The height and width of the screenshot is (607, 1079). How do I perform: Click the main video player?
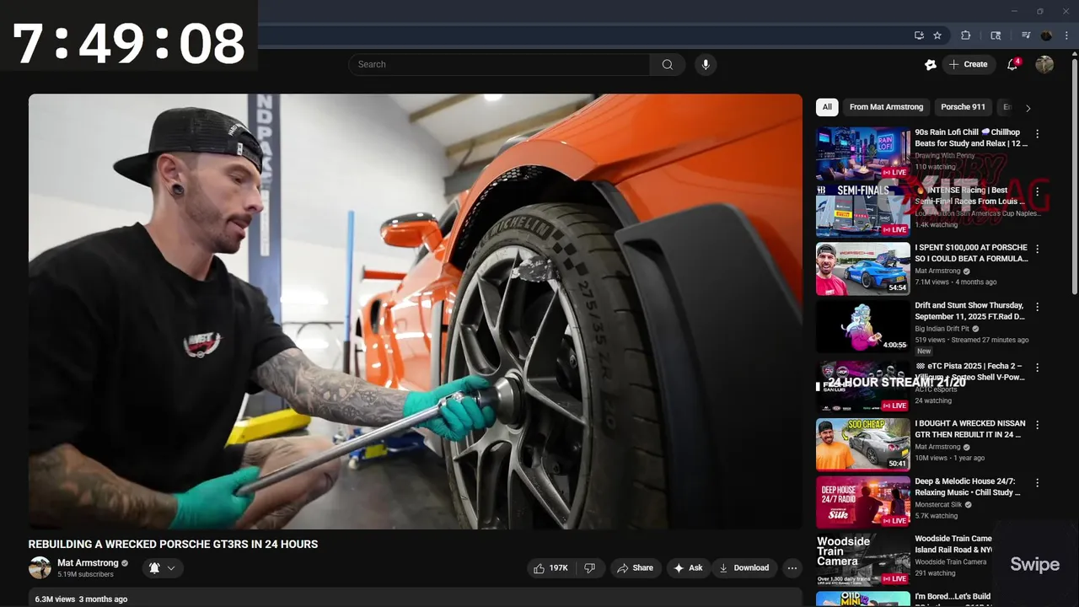416,311
